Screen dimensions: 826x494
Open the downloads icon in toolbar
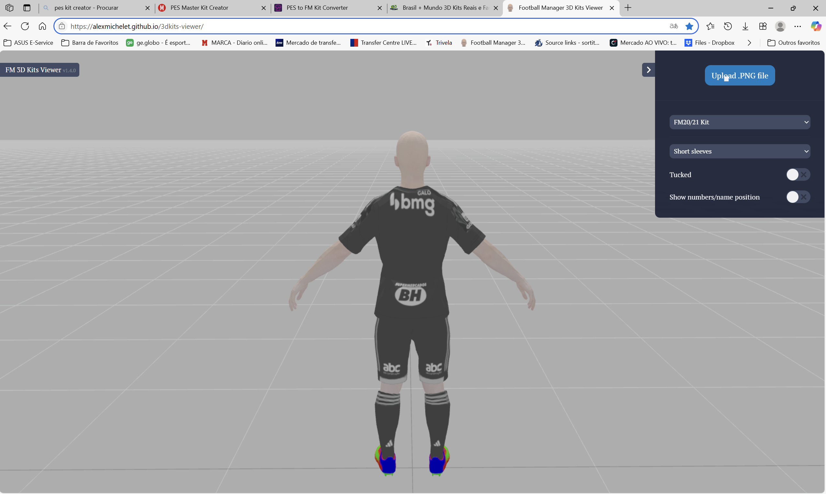(x=745, y=26)
